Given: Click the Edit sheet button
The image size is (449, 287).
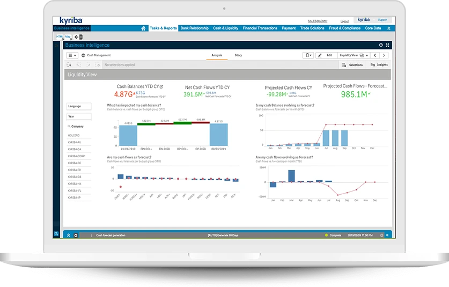Looking at the screenshot, I should click(x=326, y=55).
